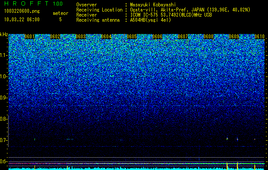Viewport: 268px width, 170px height.
Task: Click the meteor echo near 0610
Action: pyautogui.click(x=255, y=139)
